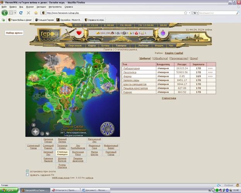Image resolution: width=241 pixels, height=193 pixels.
Task: Open the bookmark star dropdown arrow
Action: coord(190,13)
